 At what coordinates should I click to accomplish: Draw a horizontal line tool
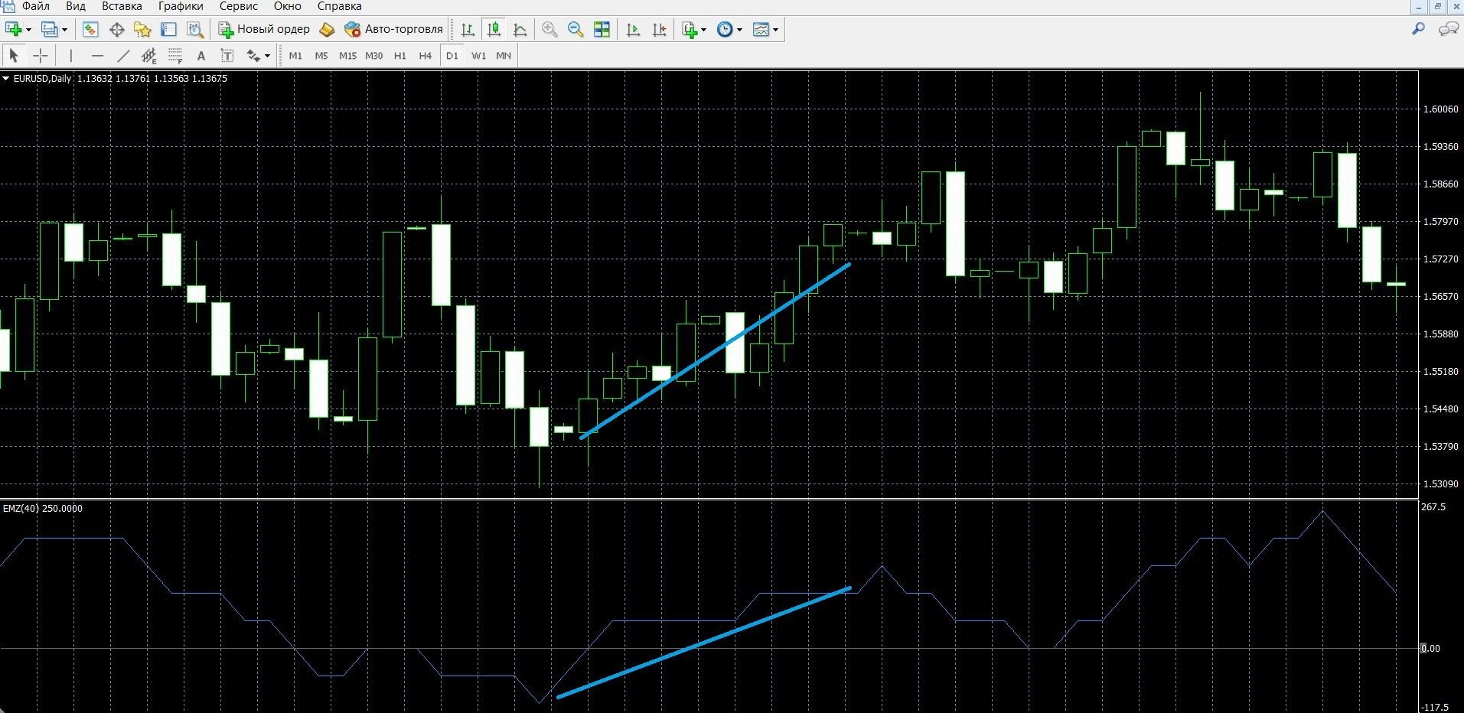pyautogui.click(x=97, y=56)
